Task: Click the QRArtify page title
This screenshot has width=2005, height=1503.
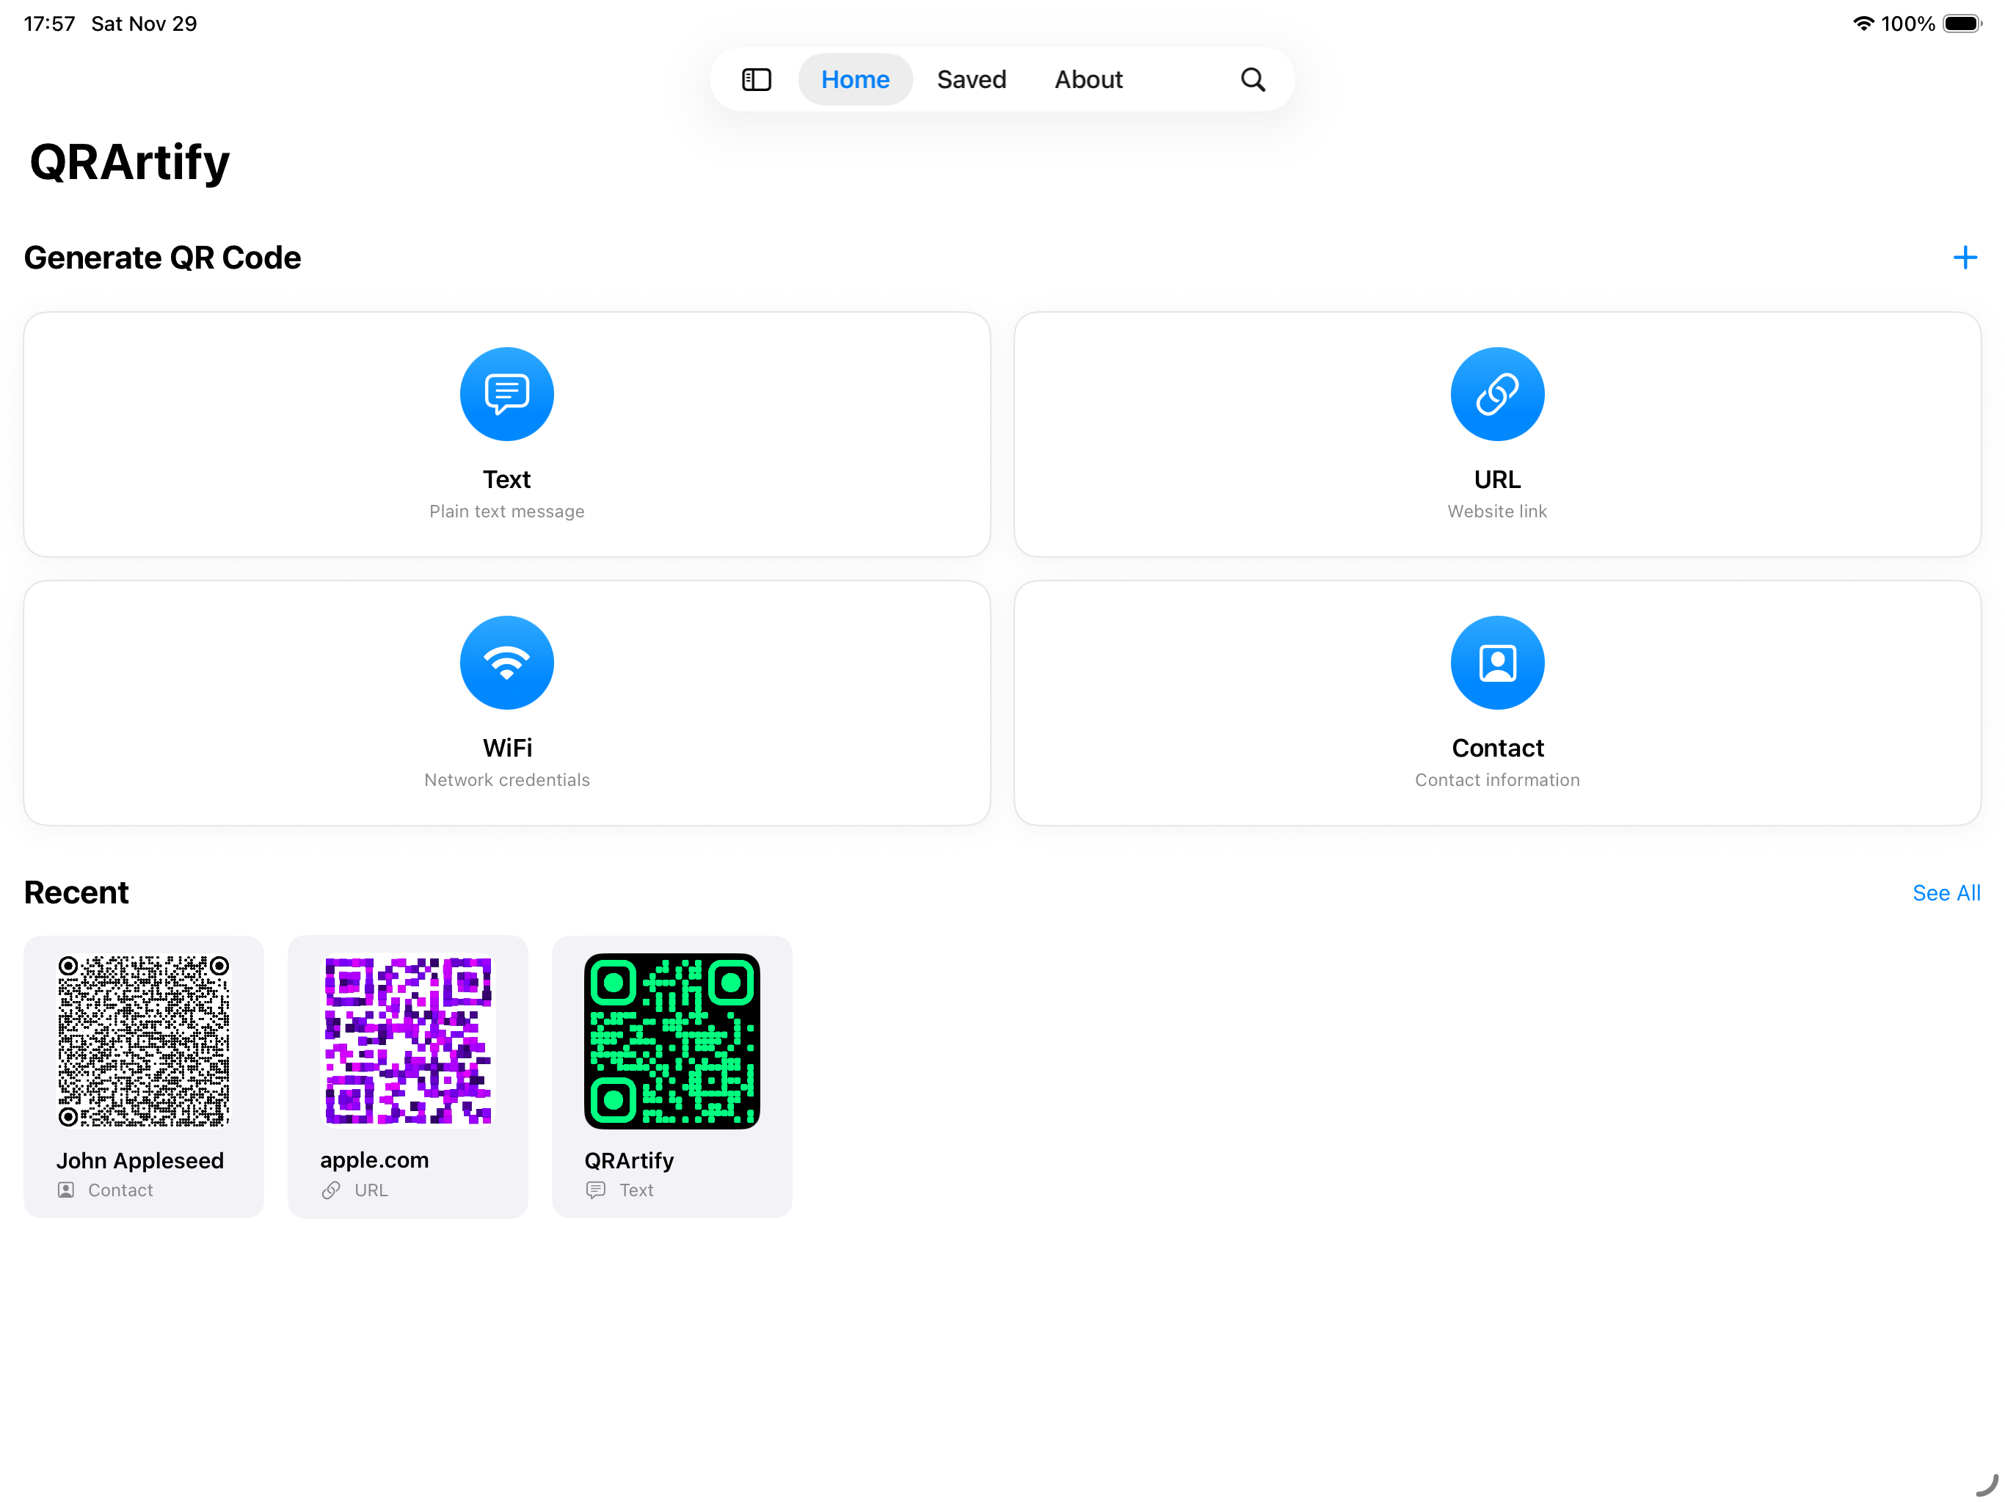Action: (x=130, y=163)
